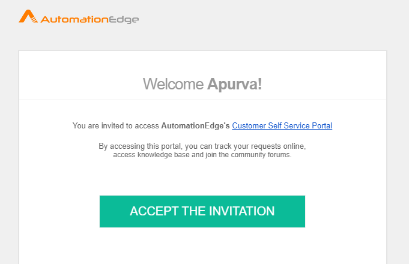Click the grey 'Edge' portion of the logo
Viewport: 409px width, 264px height.
coord(124,20)
